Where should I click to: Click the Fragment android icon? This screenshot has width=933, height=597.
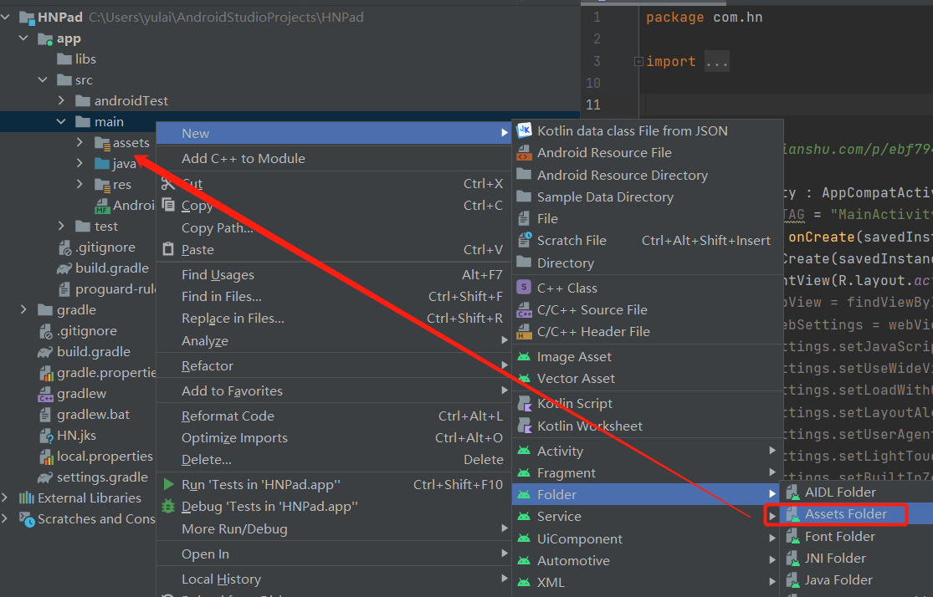(524, 472)
